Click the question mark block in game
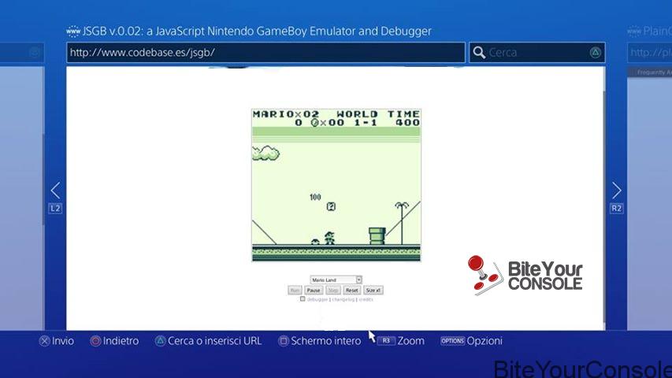The image size is (672, 378). [x=331, y=206]
